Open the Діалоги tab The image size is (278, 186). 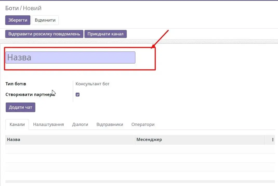tap(80, 124)
